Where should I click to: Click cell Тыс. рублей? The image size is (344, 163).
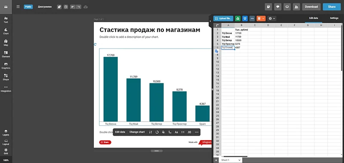tap(241, 30)
